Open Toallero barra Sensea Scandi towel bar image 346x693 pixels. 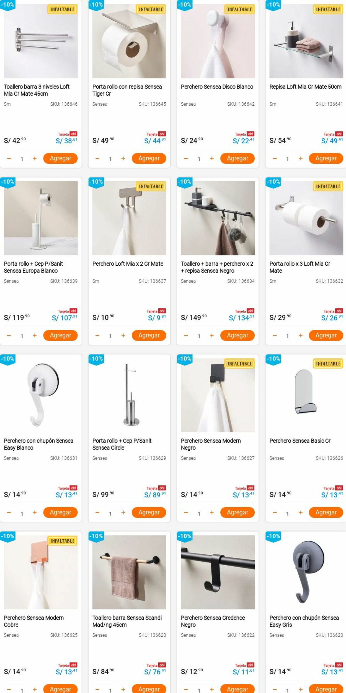coord(129,572)
